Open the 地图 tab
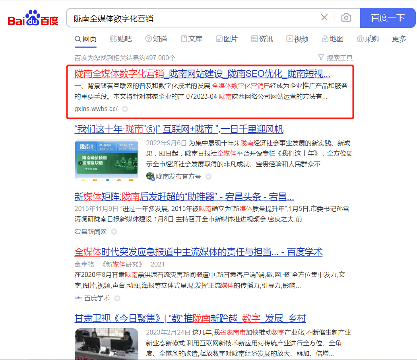This screenshot has width=417, height=360. tap(333, 39)
